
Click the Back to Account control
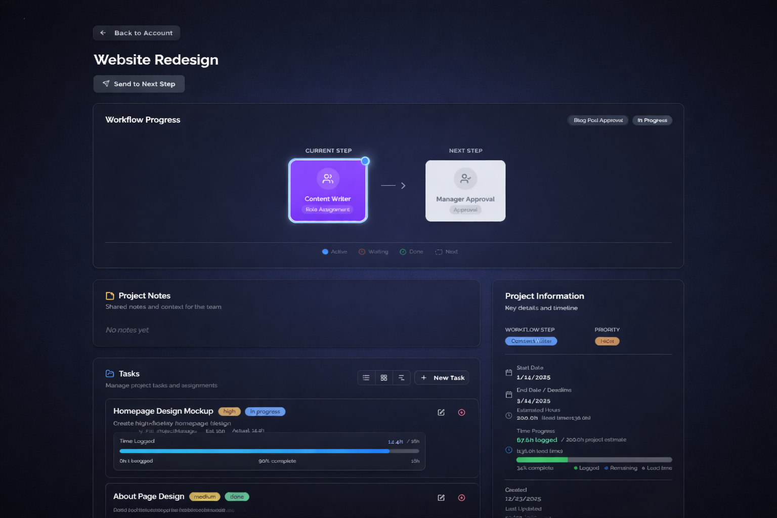[136, 32]
